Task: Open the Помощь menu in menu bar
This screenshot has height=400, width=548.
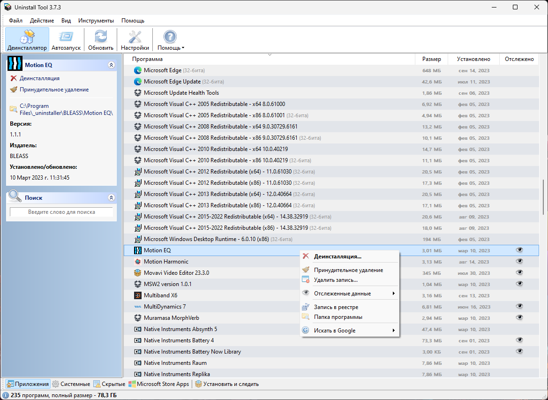Action: pyautogui.click(x=133, y=21)
